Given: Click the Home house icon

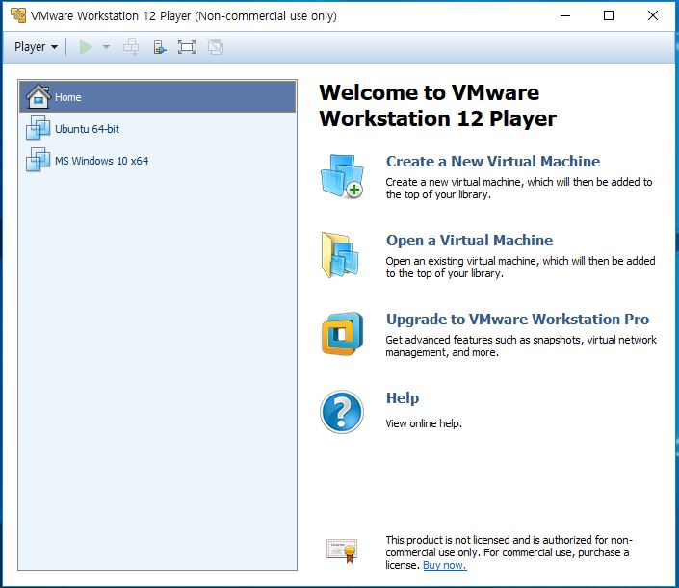Looking at the screenshot, I should [39, 96].
